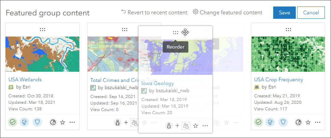Click the group sharing icon on Iowa Geology card

click(186, 126)
